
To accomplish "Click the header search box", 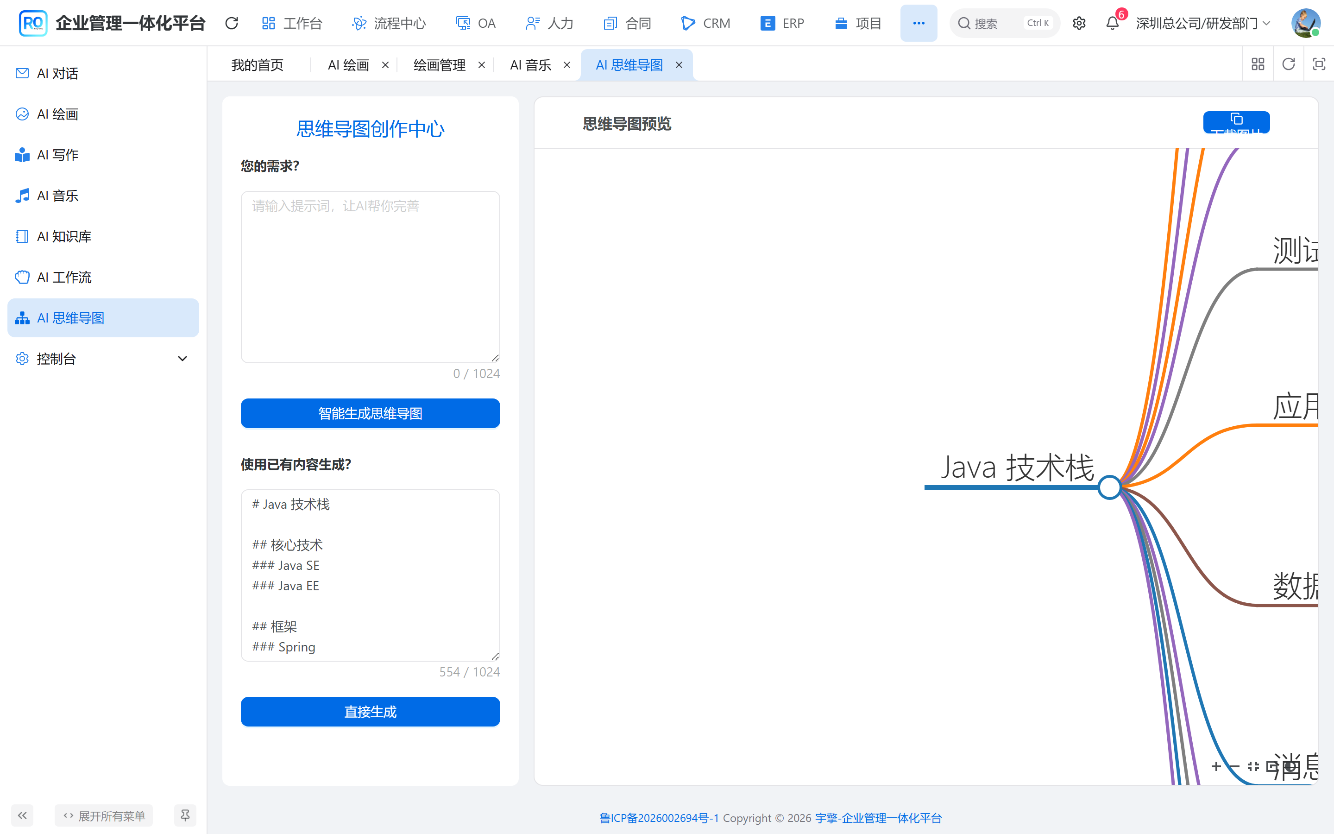I will 1004,23.
